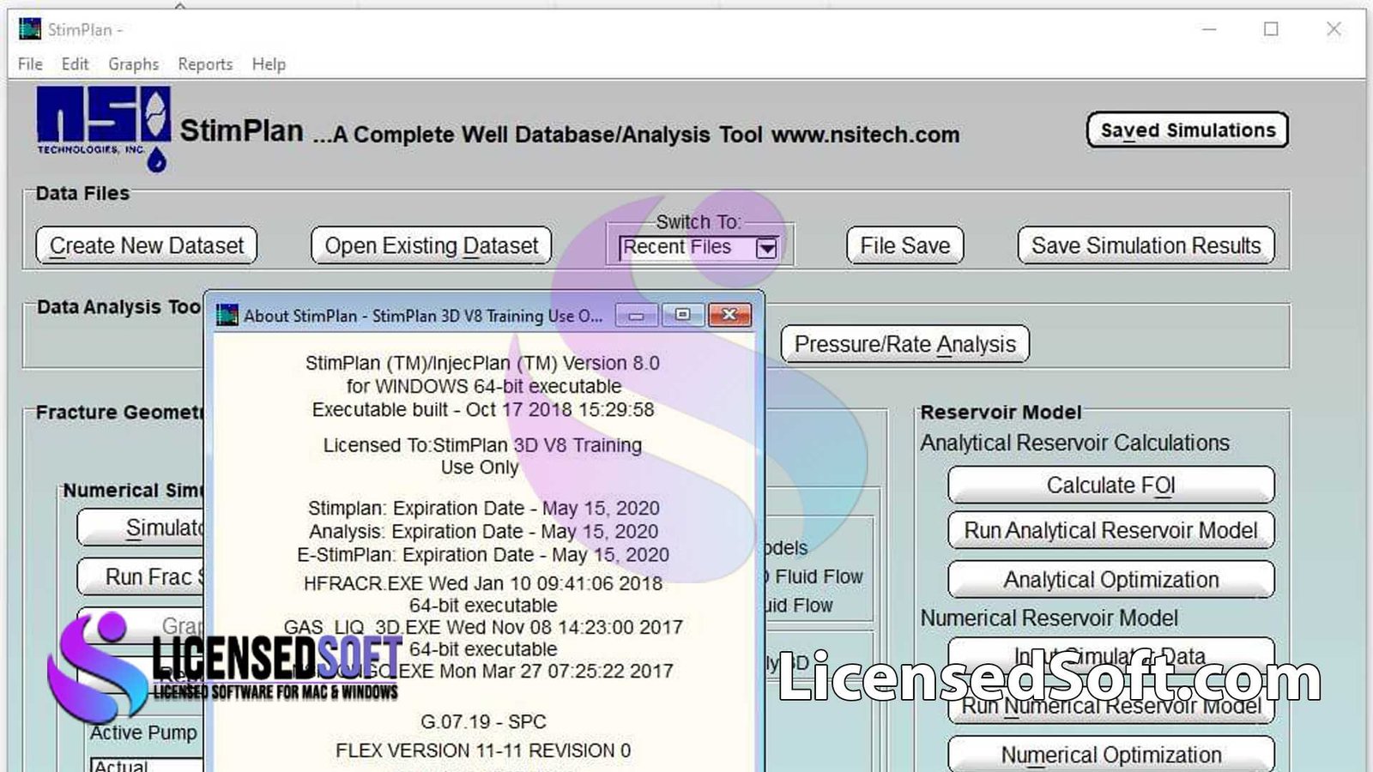Open Pressure/Rate Analysis
Screen dimensions: 1373x772
tap(904, 345)
